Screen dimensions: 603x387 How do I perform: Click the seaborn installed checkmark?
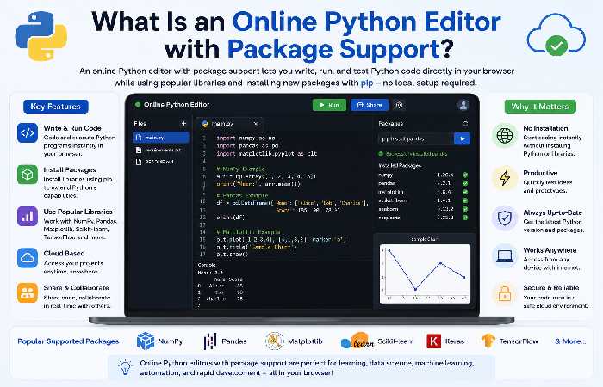465,209
